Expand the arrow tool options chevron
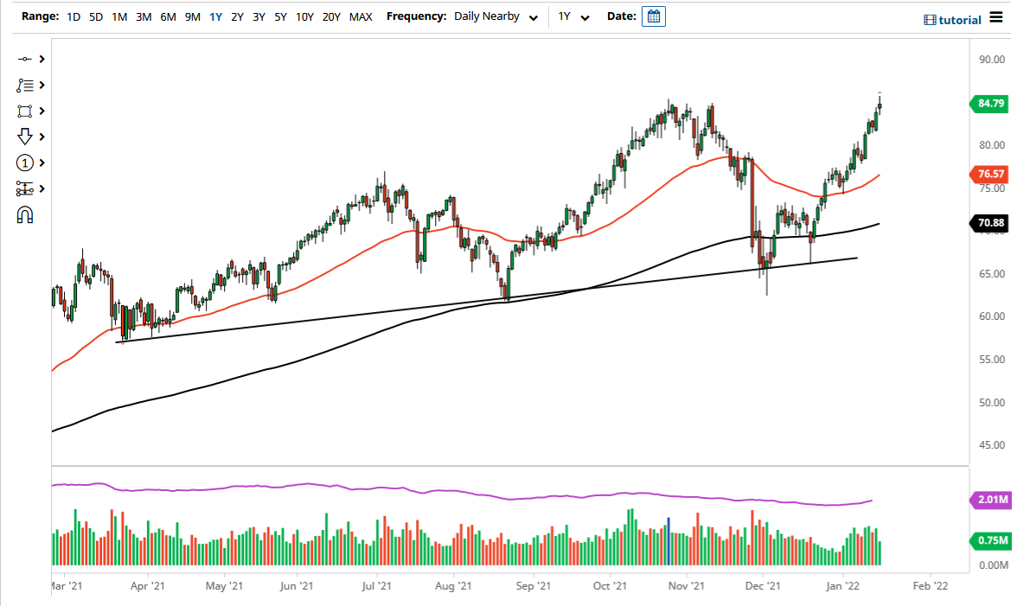 pos(41,137)
